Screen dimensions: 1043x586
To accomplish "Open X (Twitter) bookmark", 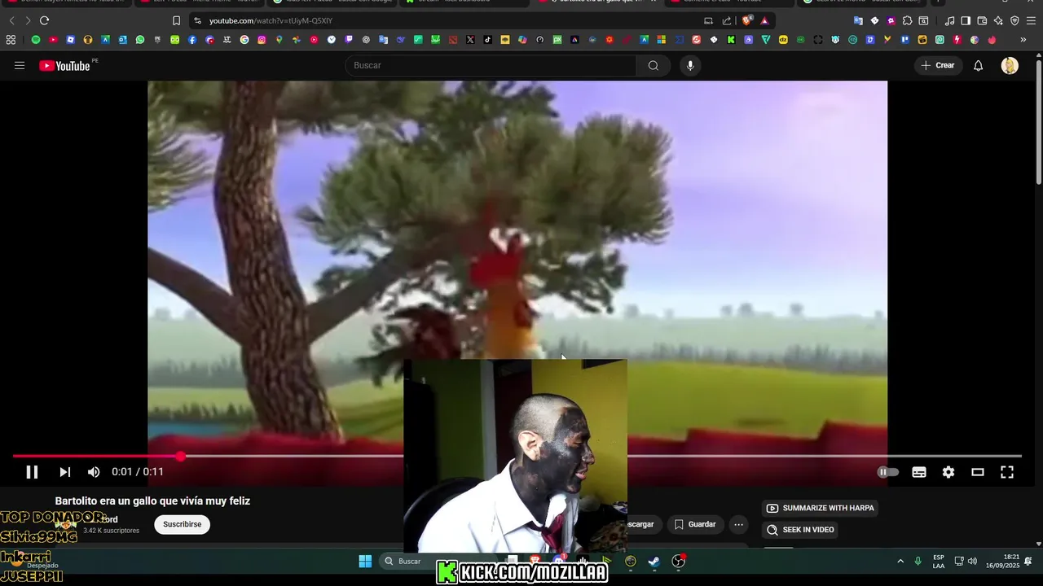I will click(x=470, y=39).
